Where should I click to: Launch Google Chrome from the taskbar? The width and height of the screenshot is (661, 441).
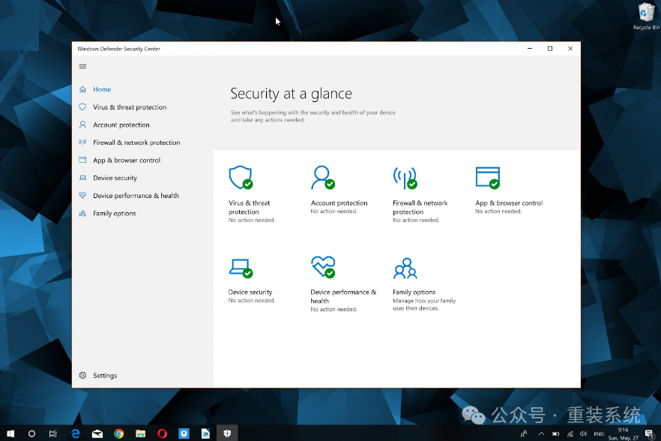click(x=118, y=433)
